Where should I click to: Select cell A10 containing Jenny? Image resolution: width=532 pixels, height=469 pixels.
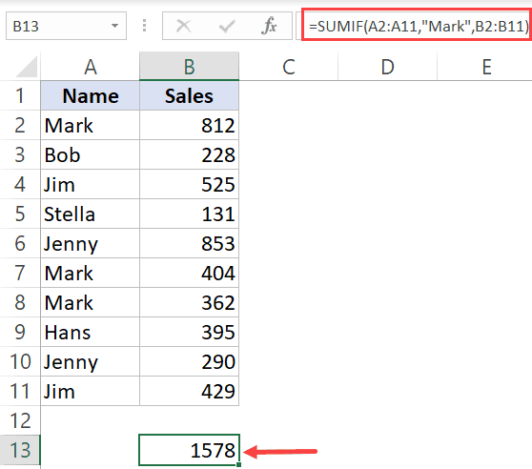point(91,361)
